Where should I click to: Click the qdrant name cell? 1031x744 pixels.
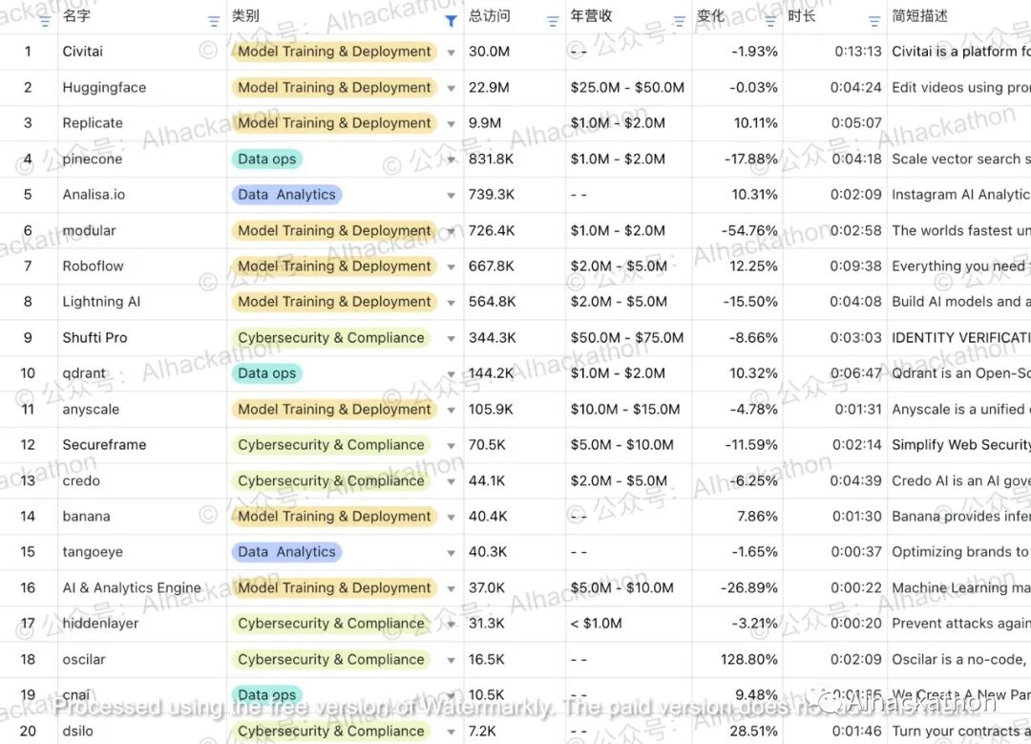click(142, 373)
